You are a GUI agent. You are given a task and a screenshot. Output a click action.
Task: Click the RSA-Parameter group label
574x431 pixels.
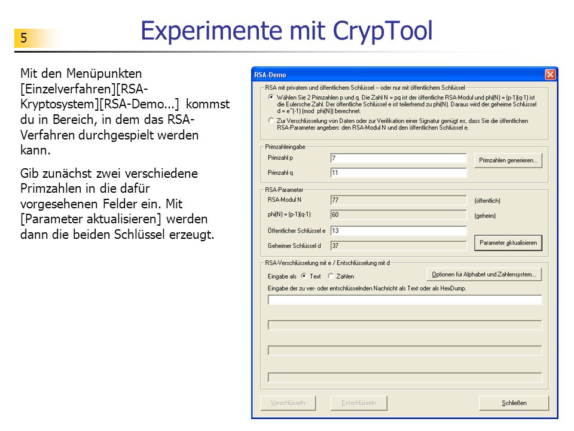(x=284, y=190)
